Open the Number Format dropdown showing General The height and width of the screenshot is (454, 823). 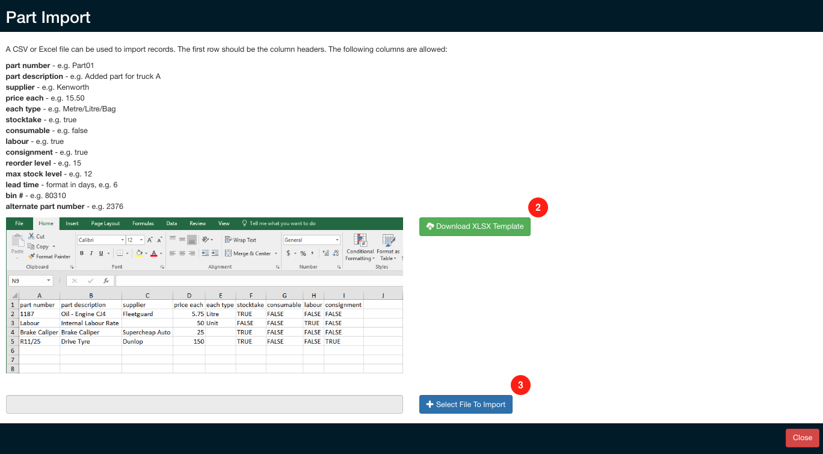311,239
